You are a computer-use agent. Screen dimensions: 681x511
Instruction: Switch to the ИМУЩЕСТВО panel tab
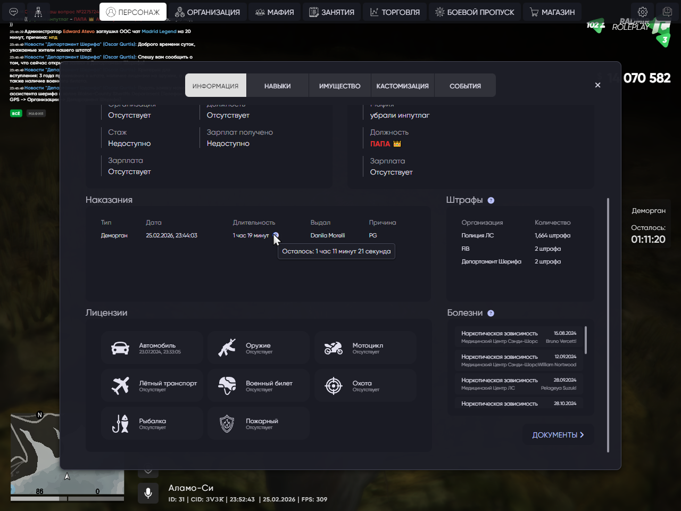point(339,86)
